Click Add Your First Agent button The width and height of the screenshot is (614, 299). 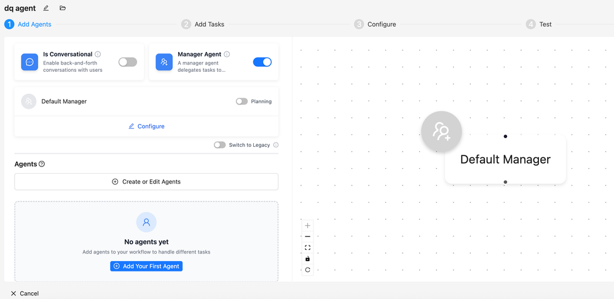point(146,266)
